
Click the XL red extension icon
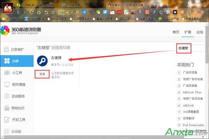[x=147, y=12]
